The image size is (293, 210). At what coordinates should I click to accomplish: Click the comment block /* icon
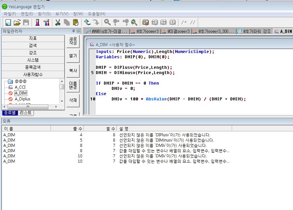point(184,22)
